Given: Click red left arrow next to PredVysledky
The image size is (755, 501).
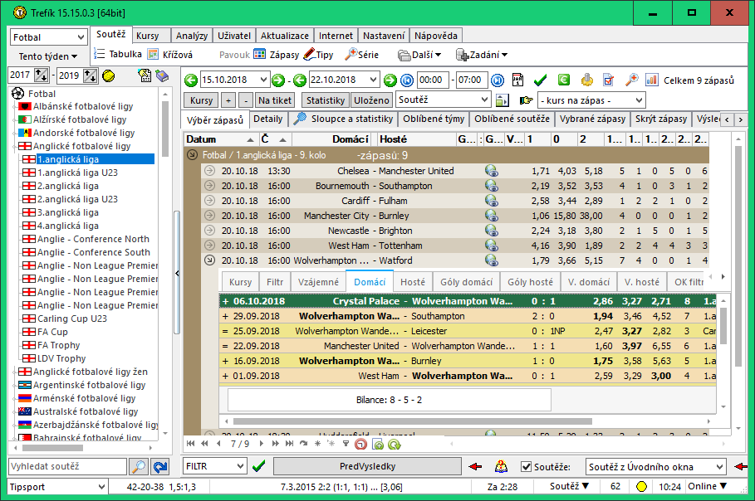Looking at the screenshot, I should 475,466.
